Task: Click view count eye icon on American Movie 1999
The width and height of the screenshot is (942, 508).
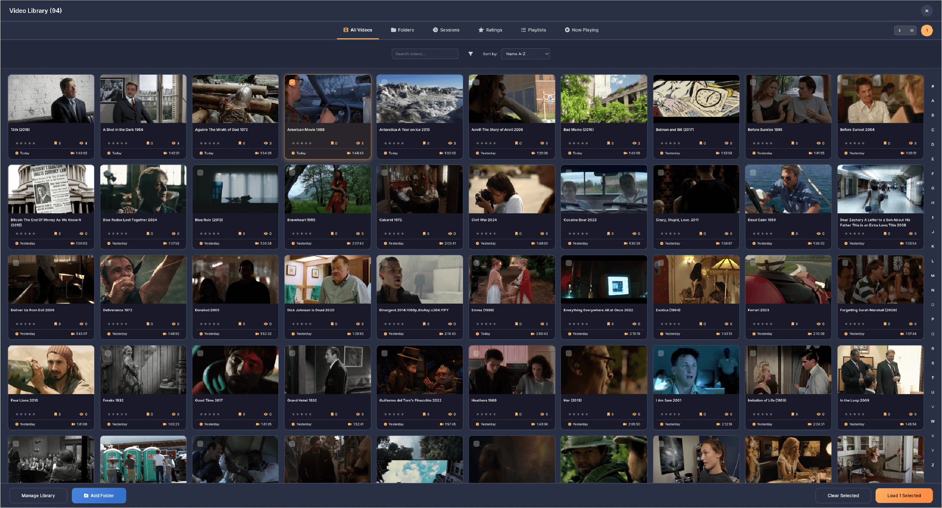Action: 358,143
